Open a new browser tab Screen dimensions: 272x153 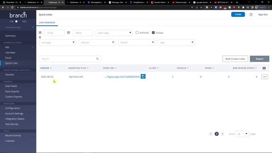pyautogui.click(x=237, y=3)
